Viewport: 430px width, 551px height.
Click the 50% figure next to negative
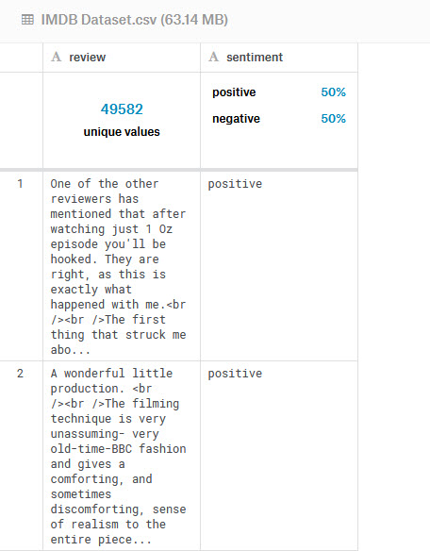334,119
